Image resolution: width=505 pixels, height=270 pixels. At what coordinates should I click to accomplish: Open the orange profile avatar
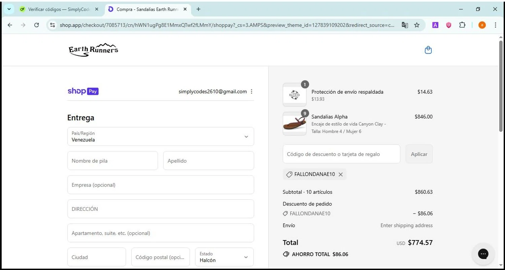click(x=482, y=25)
